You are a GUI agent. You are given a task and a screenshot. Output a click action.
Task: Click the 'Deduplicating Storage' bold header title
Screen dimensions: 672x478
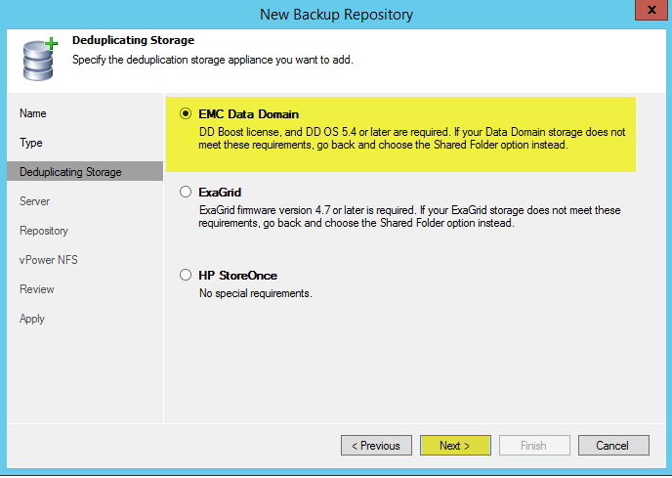[133, 40]
